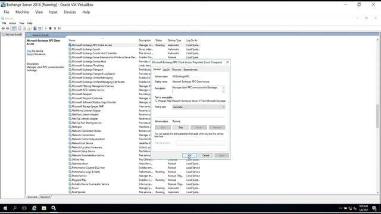Select Net.Pipe Listener Adapter row
This screenshot has width=381, height=214.
110,115
